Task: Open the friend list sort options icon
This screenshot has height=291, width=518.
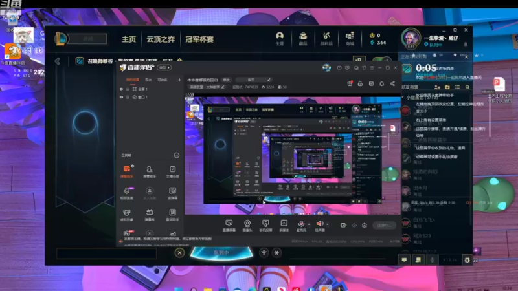Action: (x=457, y=87)
